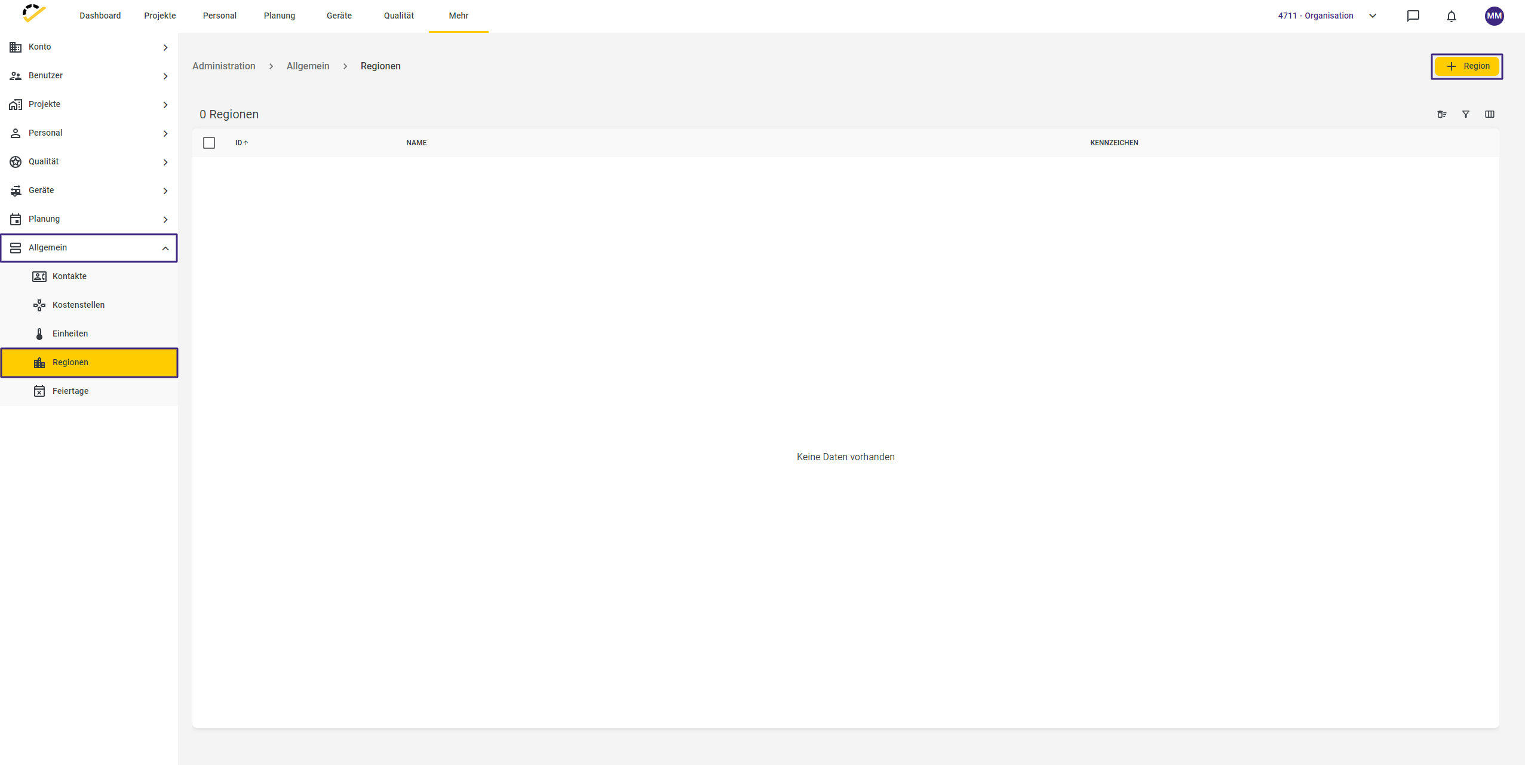Image resolution: width=1525 pixels, height=765 pixels.
Task: Sort by the NAME column header
Action: pos(416,143)
